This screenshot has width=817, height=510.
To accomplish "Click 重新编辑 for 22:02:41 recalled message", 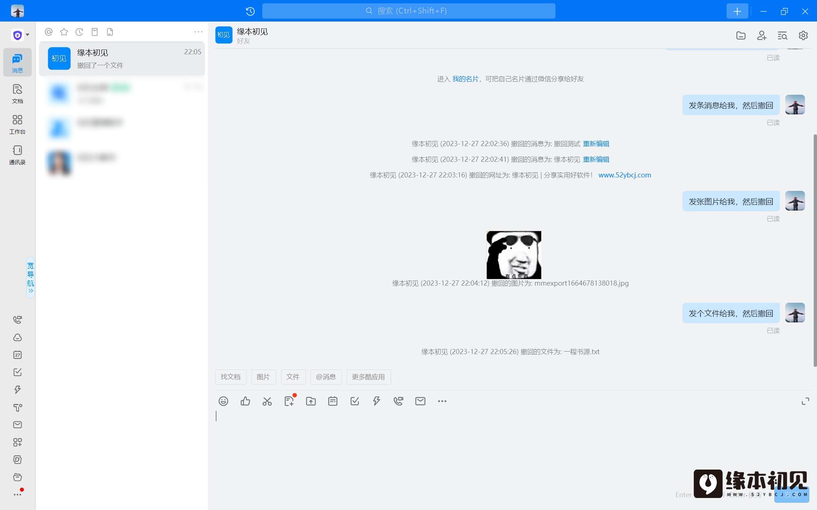I will click(x=596, y=160).
